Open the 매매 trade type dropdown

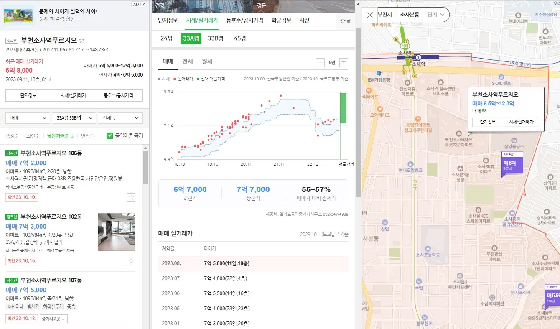(x=28, y=118)
